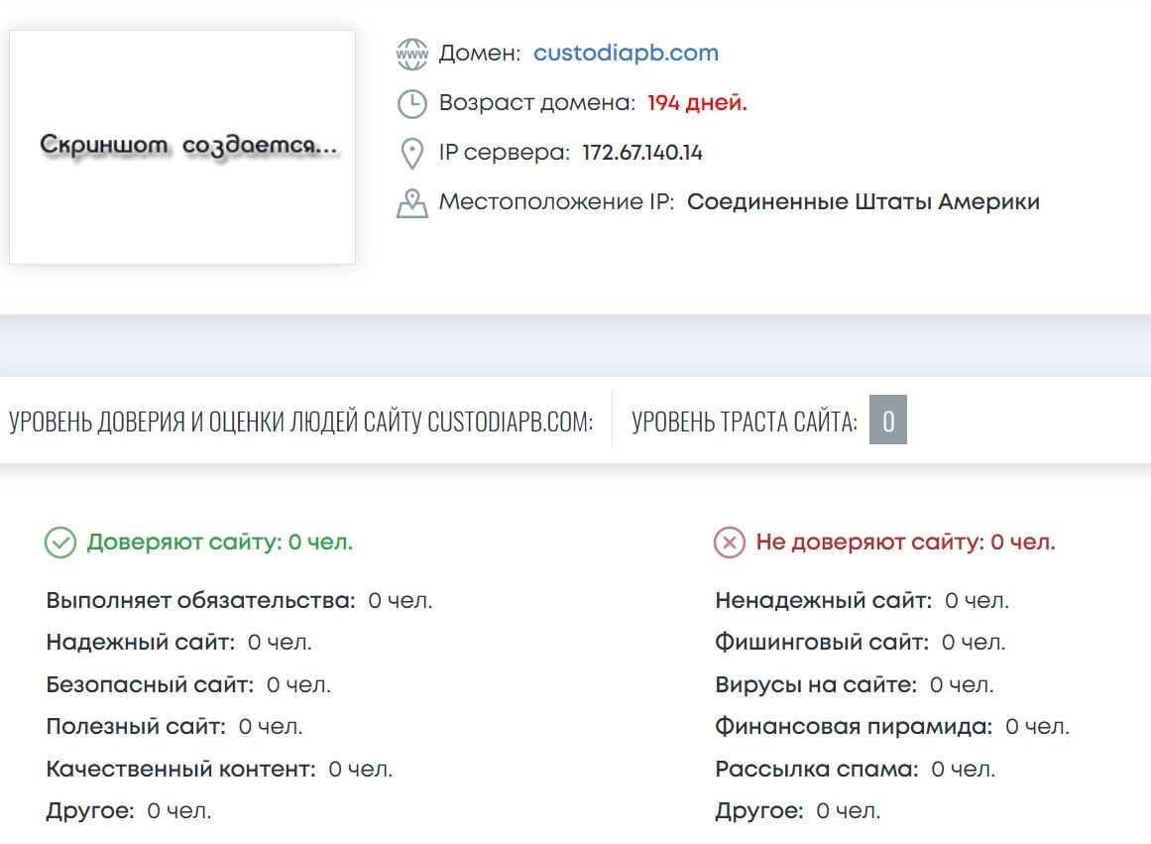Click the green checkmark trust icon
1151x844 pixels.
[60, 543]
